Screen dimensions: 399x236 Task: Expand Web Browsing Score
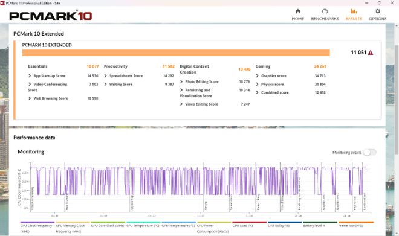pyautogui.click(x=30, y=98)
